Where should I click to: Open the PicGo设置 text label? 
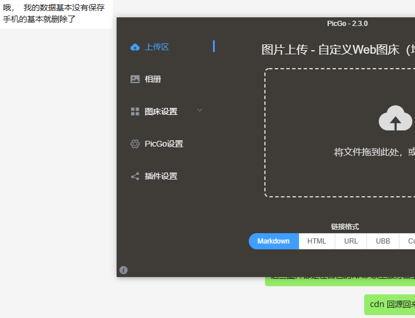[164, 144]
